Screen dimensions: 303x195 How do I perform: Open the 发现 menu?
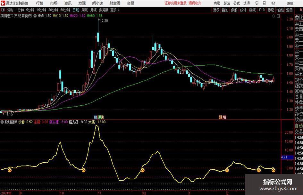click(82, 3)
